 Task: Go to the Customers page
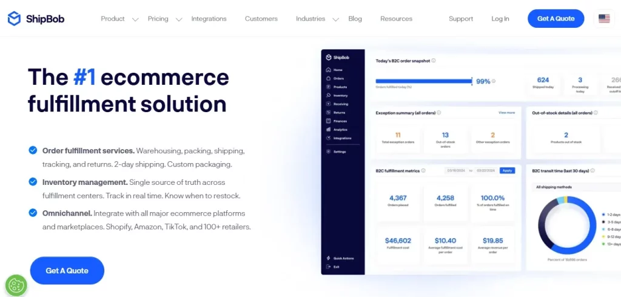click(261, 19)
